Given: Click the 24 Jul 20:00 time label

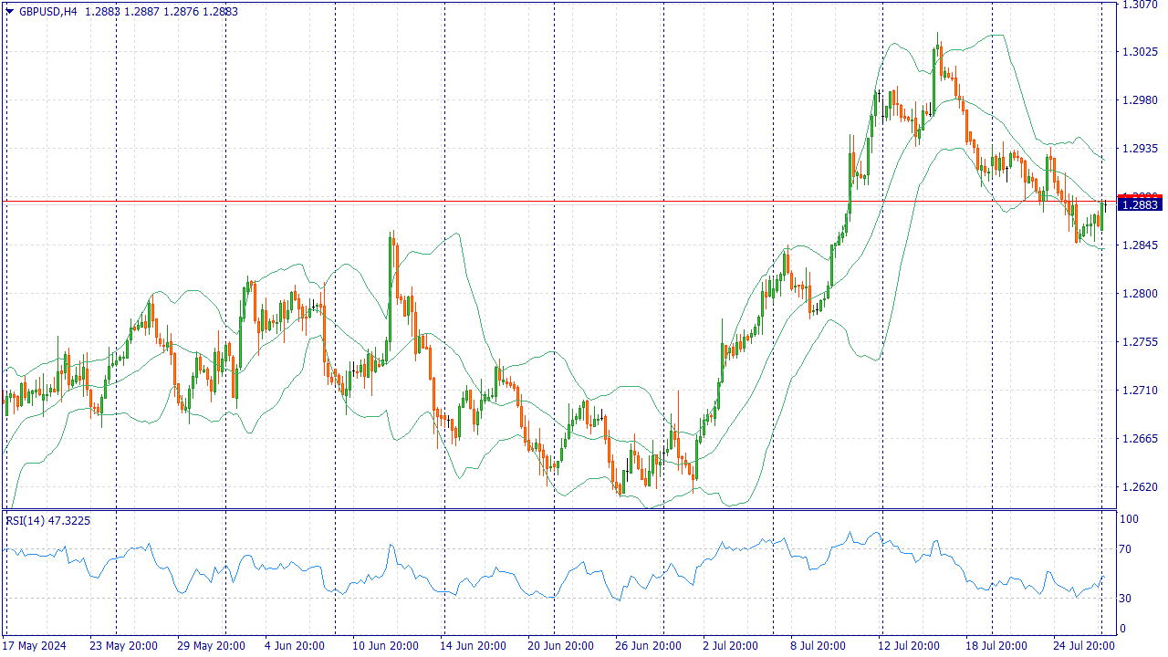Looking at the screenshot, I should [1082, 646].
